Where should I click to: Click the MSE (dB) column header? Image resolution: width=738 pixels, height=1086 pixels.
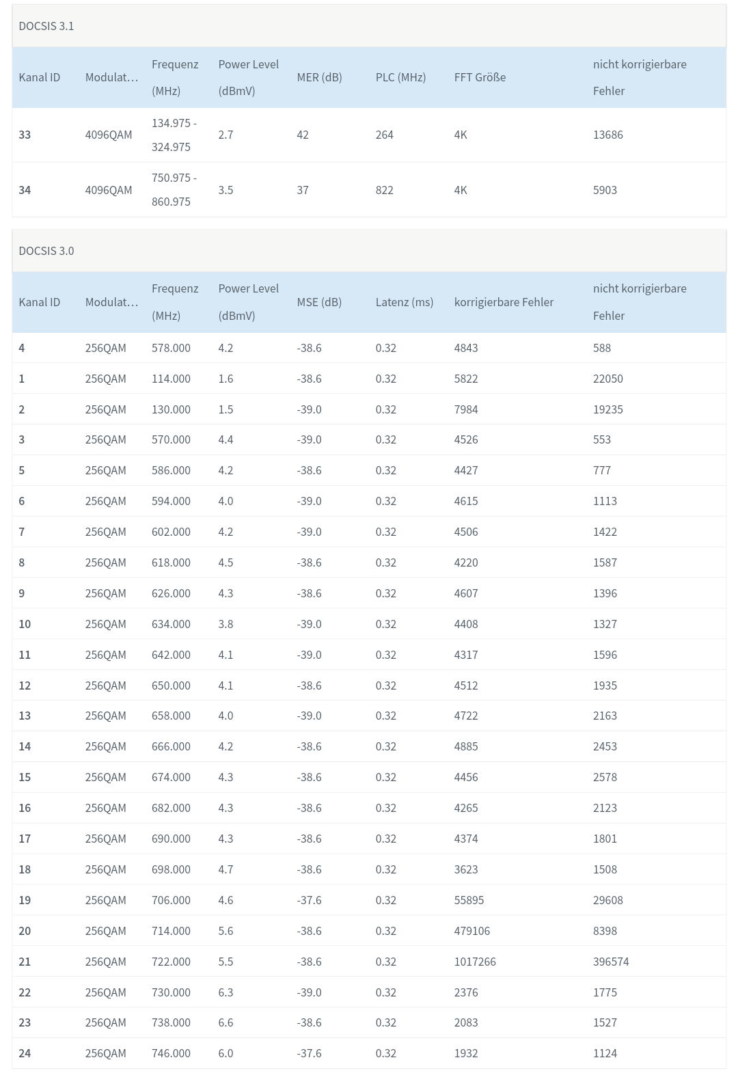(319, 302)
